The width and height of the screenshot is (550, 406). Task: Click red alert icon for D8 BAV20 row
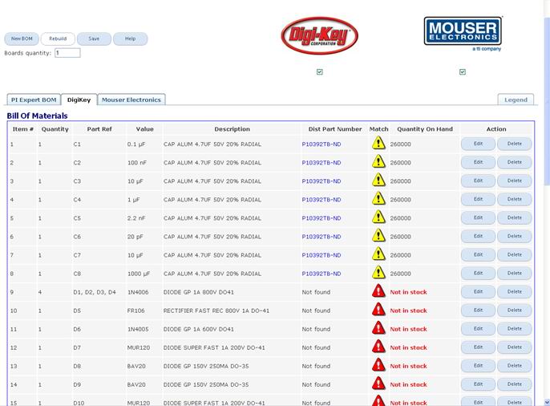click(378, 366)
